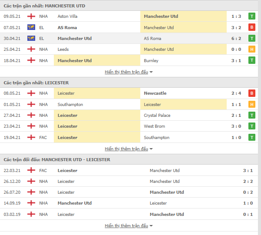The width and height of the screenshot is (261, 235).
Task: Expand more Leicester recent matches
Action: coord(129,149)
